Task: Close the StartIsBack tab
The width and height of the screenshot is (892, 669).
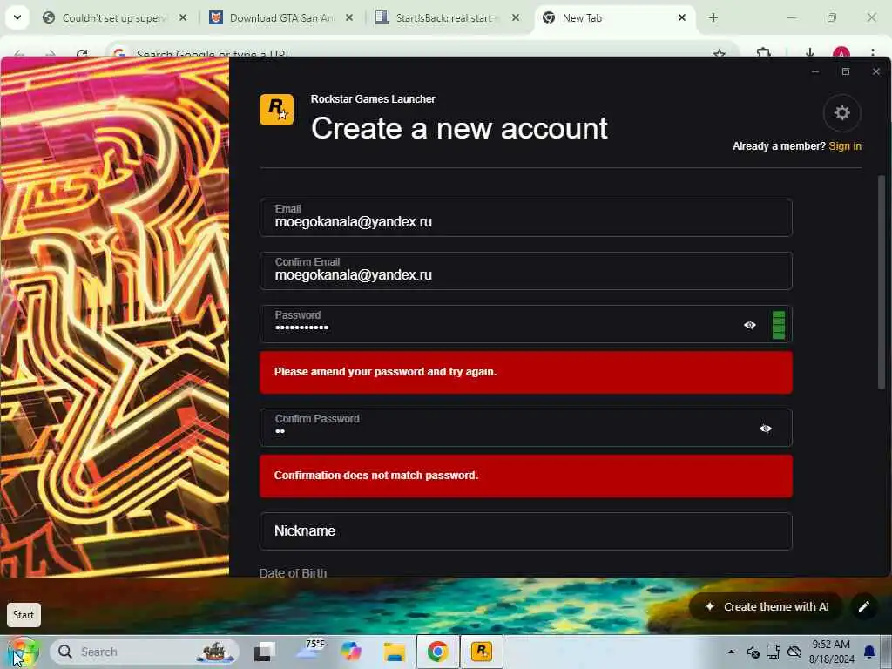Action: 516,18
